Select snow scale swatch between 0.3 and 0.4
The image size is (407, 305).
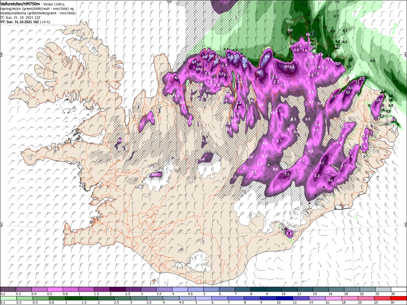(x=24, y=289)
